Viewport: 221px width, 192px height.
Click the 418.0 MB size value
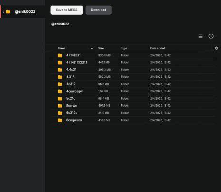click(x=104, y=120)
